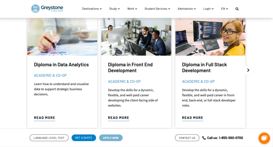Expand the Destinations menu
The image size is (273, 147).
click(x=92, y=9)
